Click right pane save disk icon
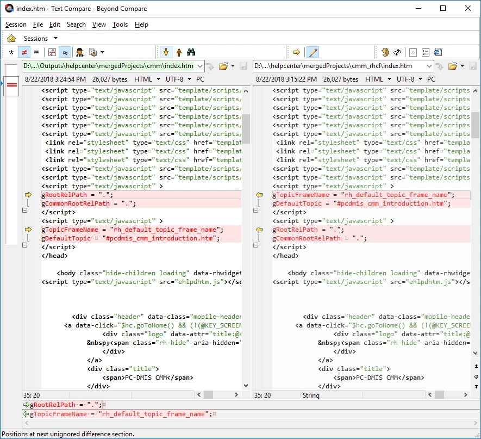Image resolution: width=481 pixels, height=439 pixels. pos(473,66)
